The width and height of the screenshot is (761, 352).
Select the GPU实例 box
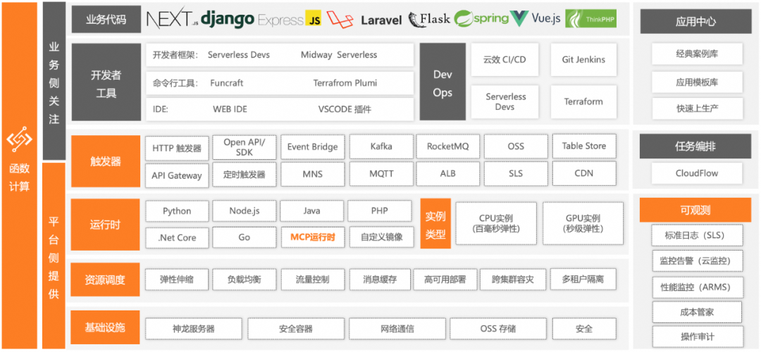pyautogui.click(x=583, y=223)
